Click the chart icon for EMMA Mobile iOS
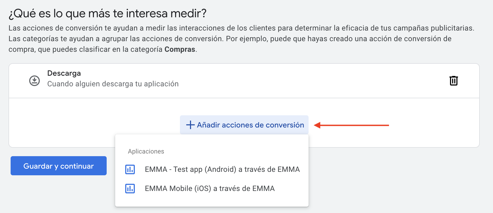 point(130,189)
